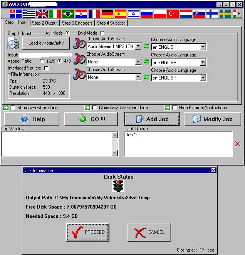The height and width of the screenshot is (255, 245).
Task: Toggle Interlaced Source checkbox
Action: coord(47,68)
